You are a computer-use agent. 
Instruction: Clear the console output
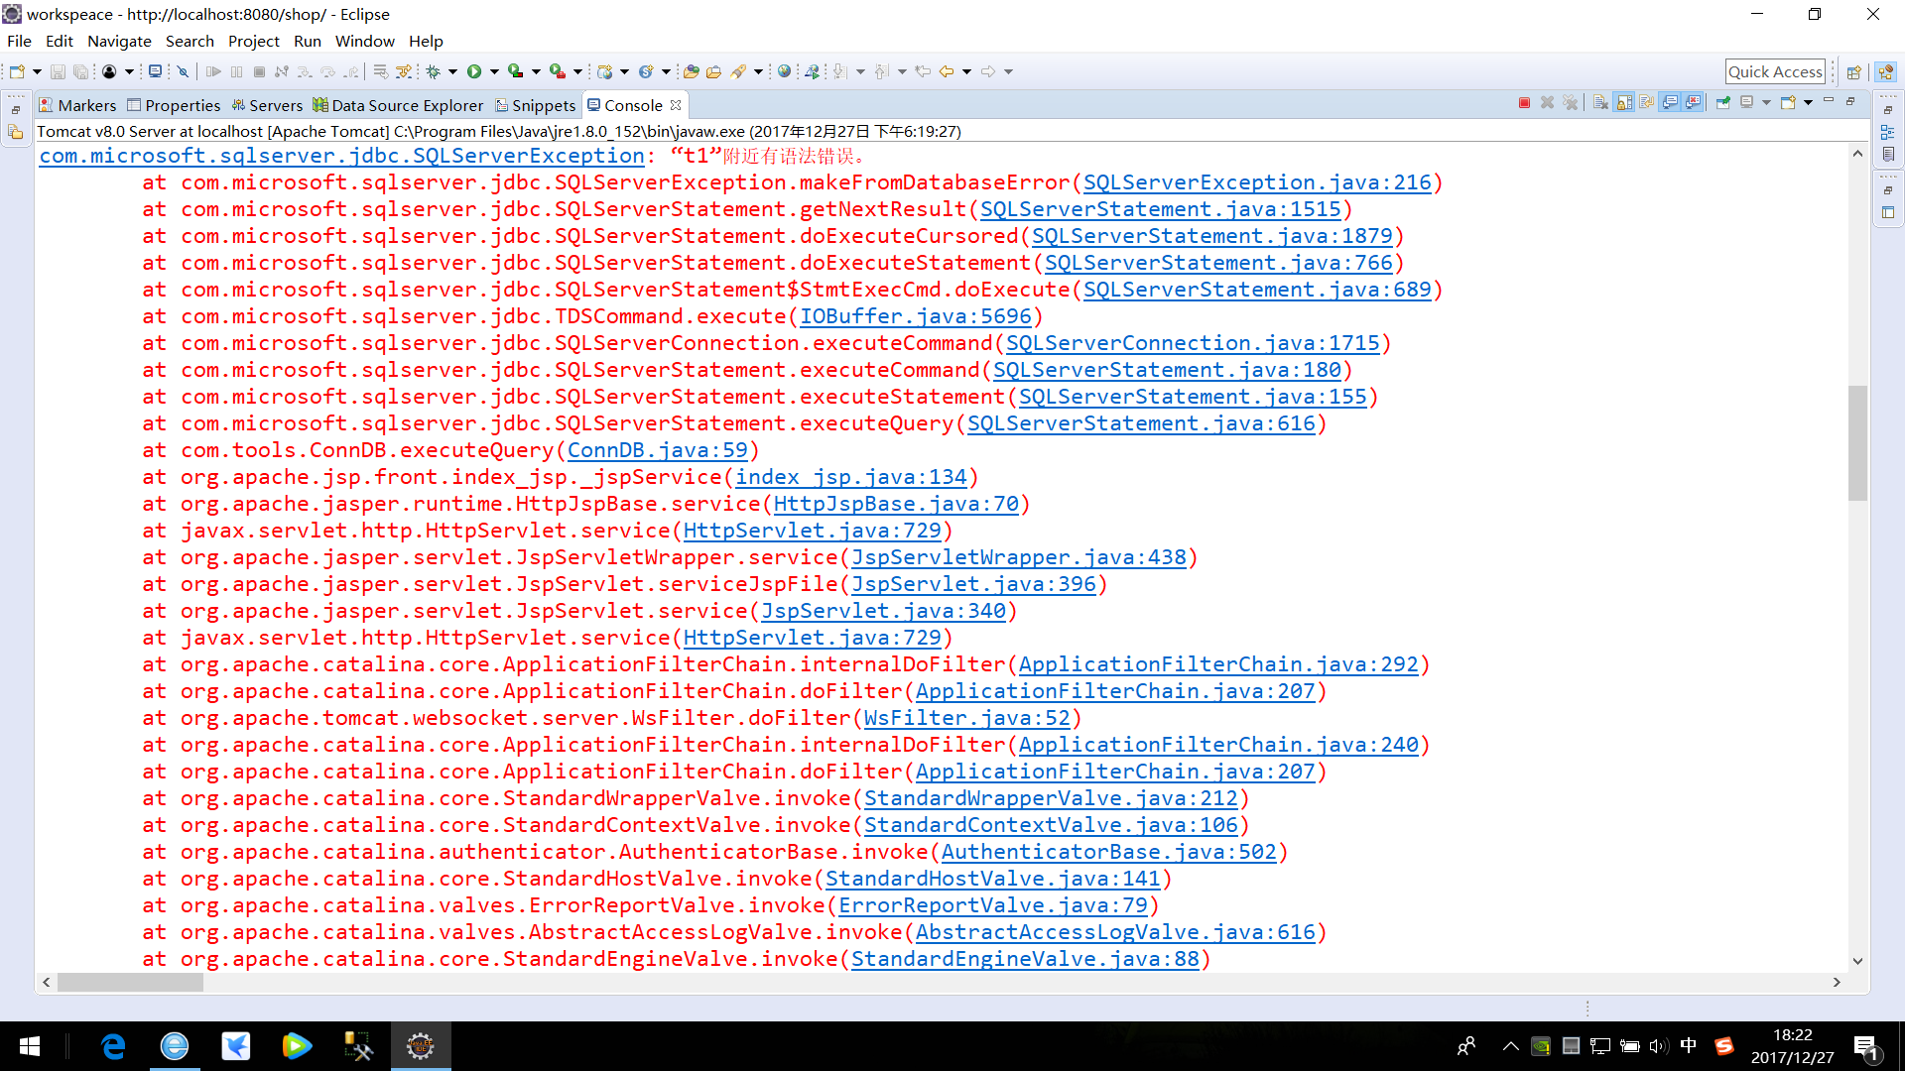pyautogui.click(x=1600, y=103)
